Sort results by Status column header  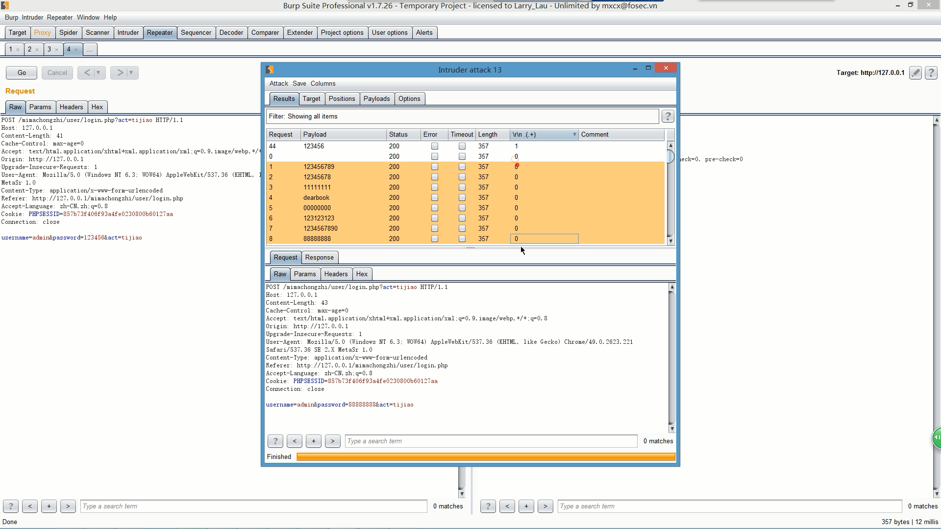click(403, 134)
